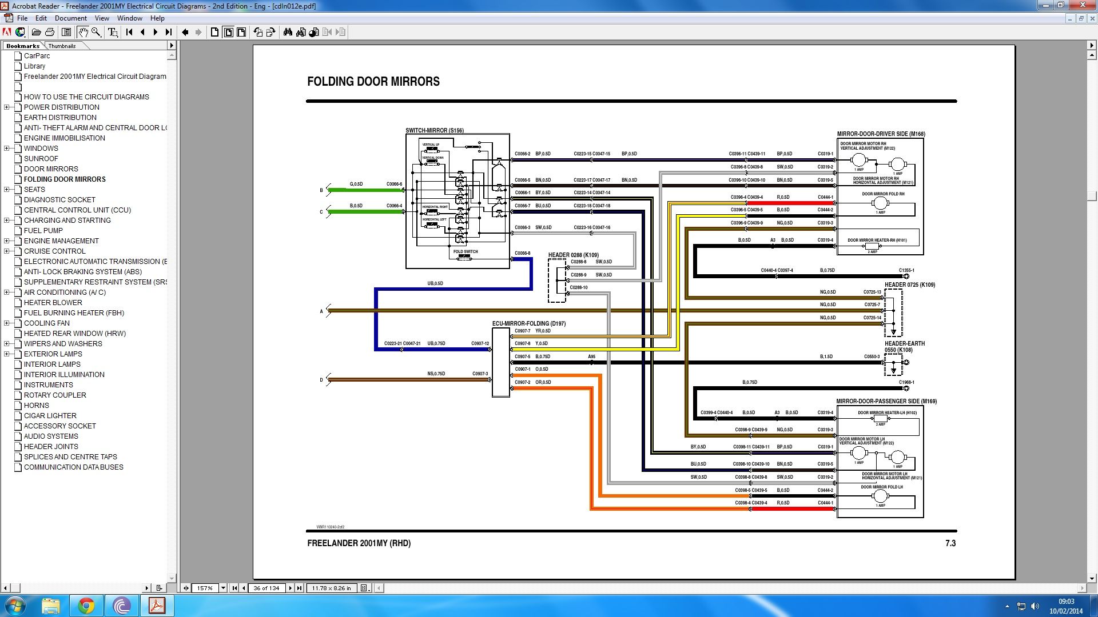The width and height of the screenshot is (1098, 617).
Task: Open the File menu
Action: 22,18
